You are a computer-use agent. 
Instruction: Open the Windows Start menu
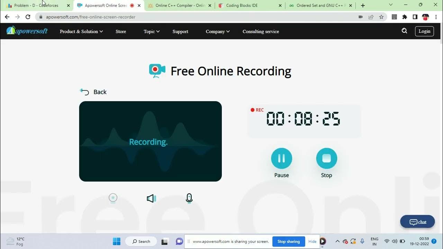[117, 241]
